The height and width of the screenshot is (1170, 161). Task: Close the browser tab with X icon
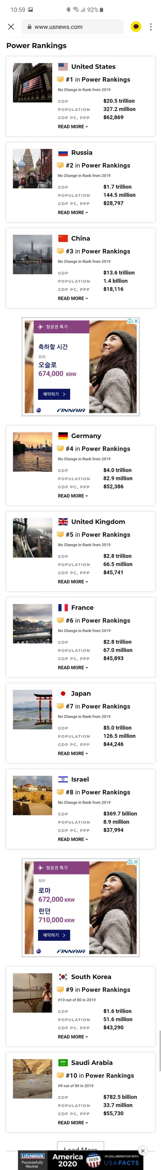click(x=11, y=27)
